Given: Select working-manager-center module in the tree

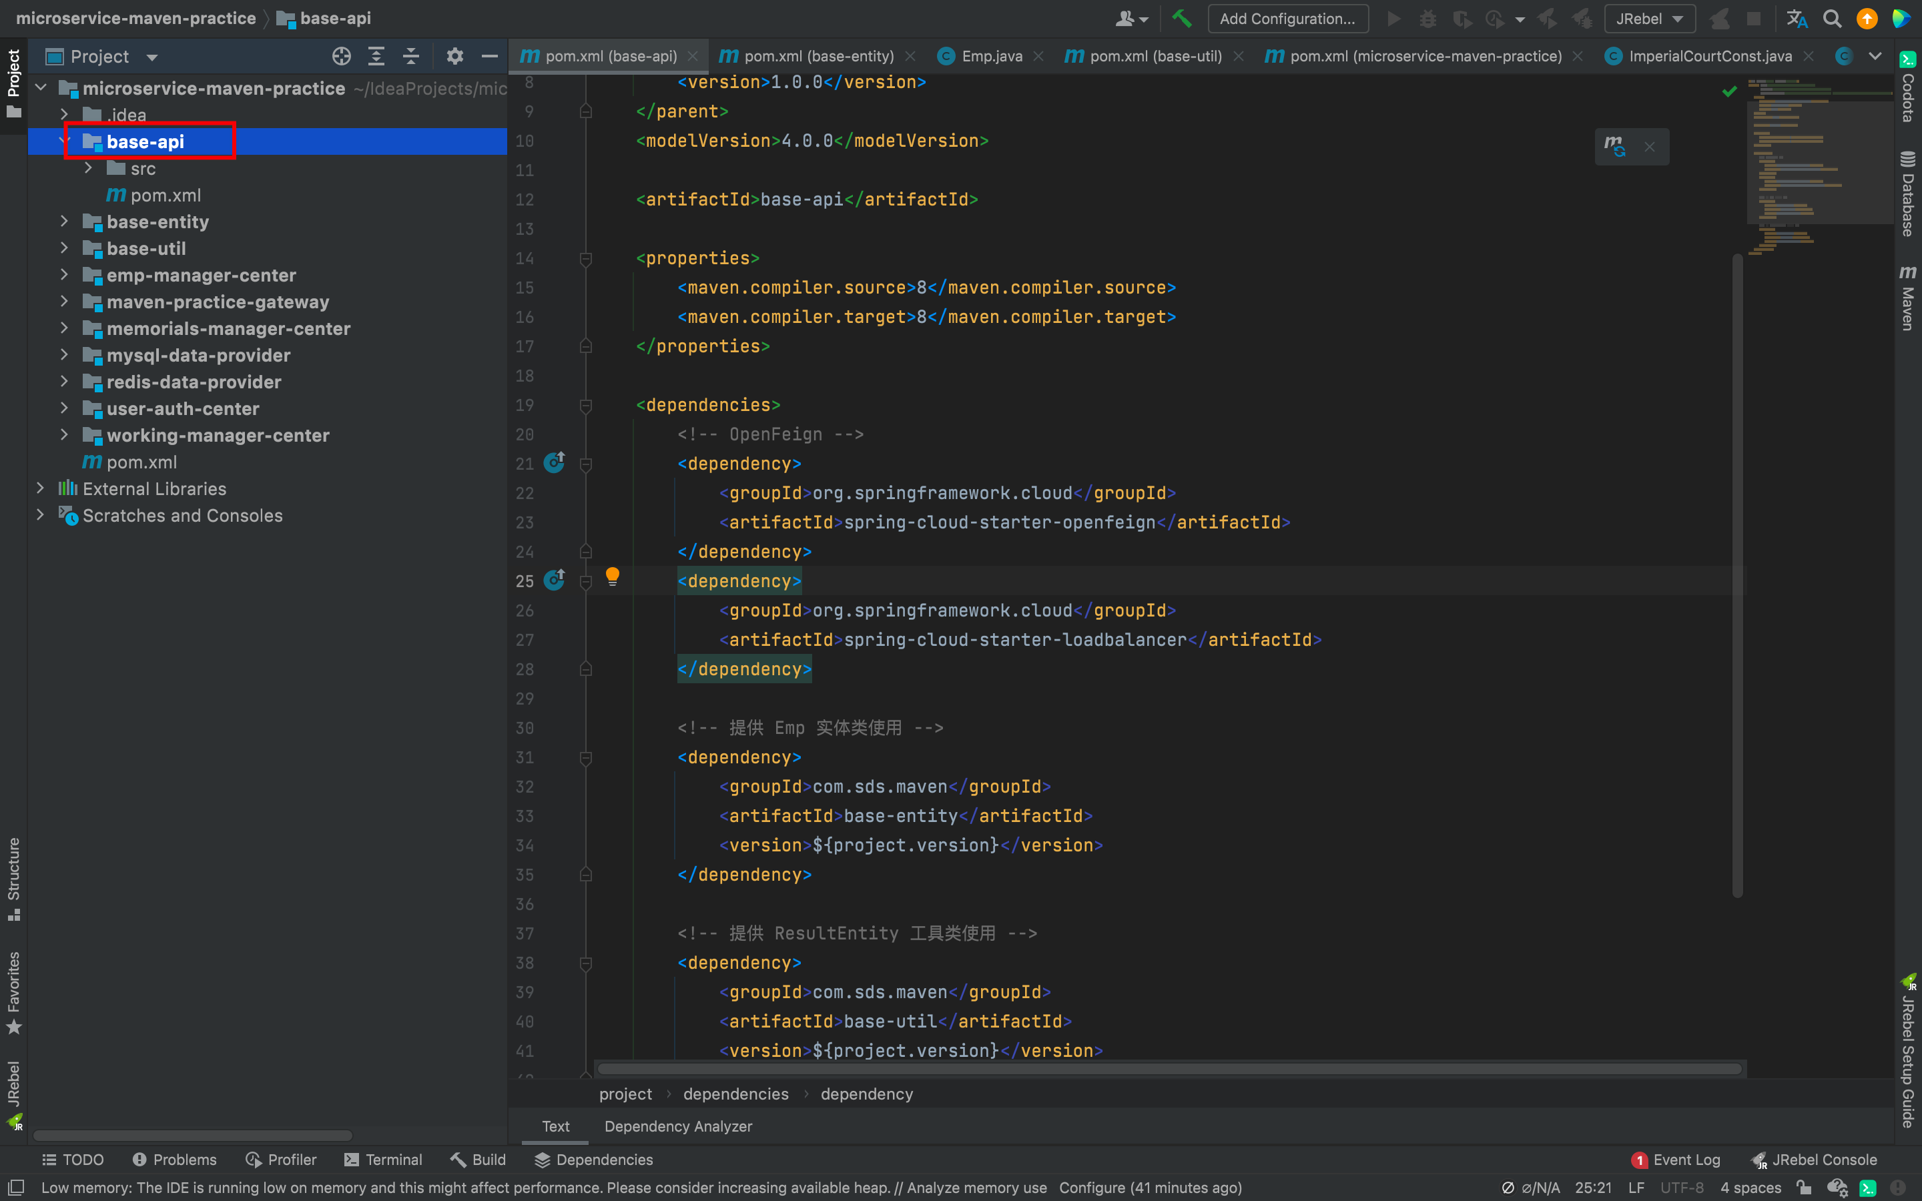Looking at the screenshot, I should click(218, 435).
